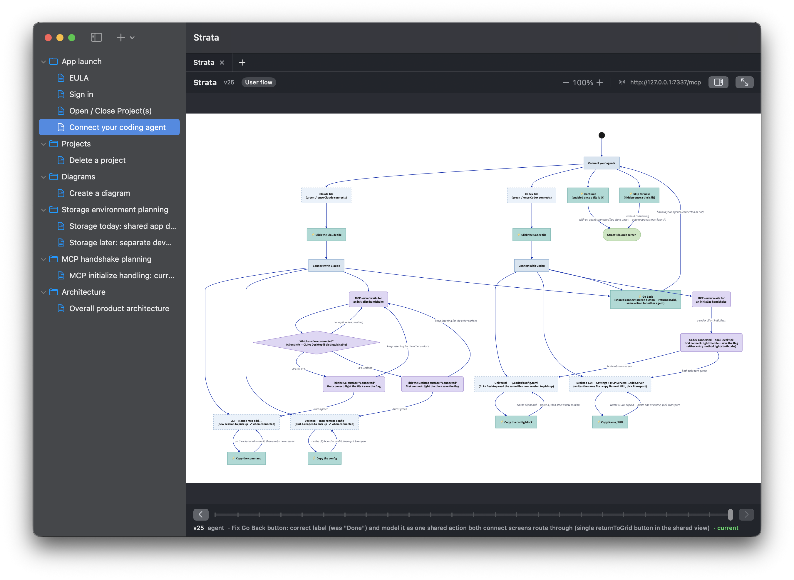Screen dimensions: 794x580
Task: Zoom in with the plus button
Action: 600,83
